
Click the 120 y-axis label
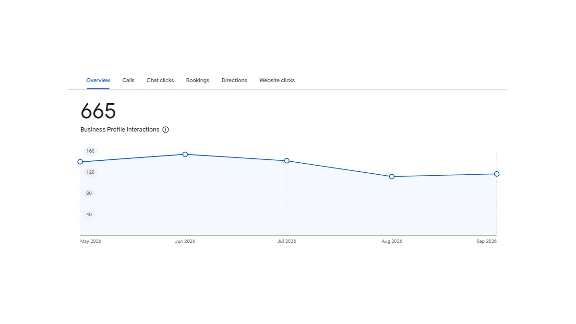pos(90,172)
